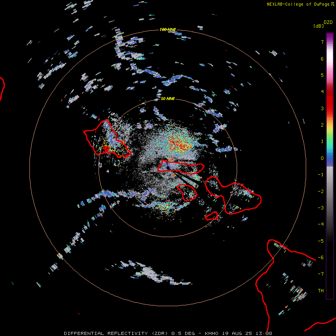Click the DIFFERENTIAL REFLECTIVITY (ZDR) title text

[x=117, y=333]
